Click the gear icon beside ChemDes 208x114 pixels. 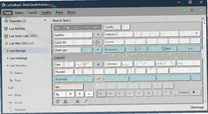(x=6, y=21)
